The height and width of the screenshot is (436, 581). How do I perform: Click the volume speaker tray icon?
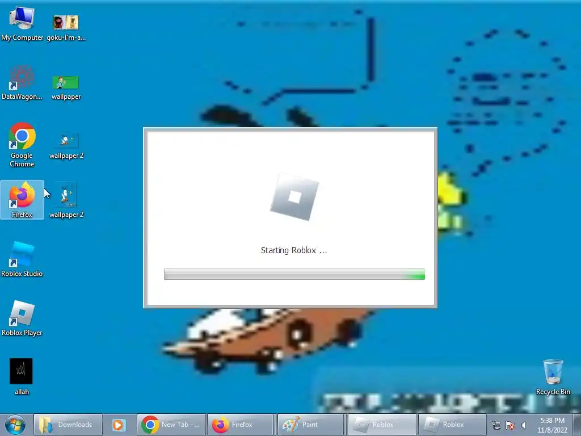pos(524,425)
